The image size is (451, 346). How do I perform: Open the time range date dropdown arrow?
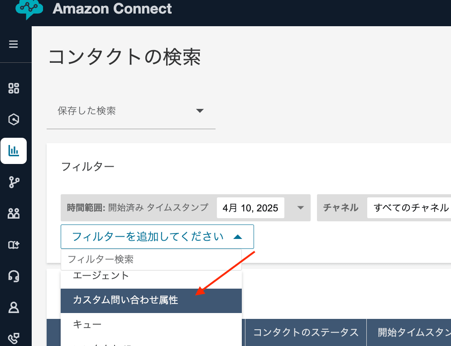pos(301,208)
